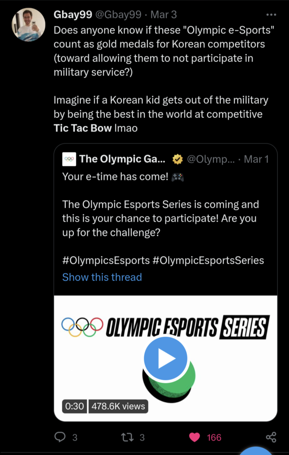Click the reply speech bubble icon
The height and width of the screenshot is (455, 289).
[x=60, y=437]
